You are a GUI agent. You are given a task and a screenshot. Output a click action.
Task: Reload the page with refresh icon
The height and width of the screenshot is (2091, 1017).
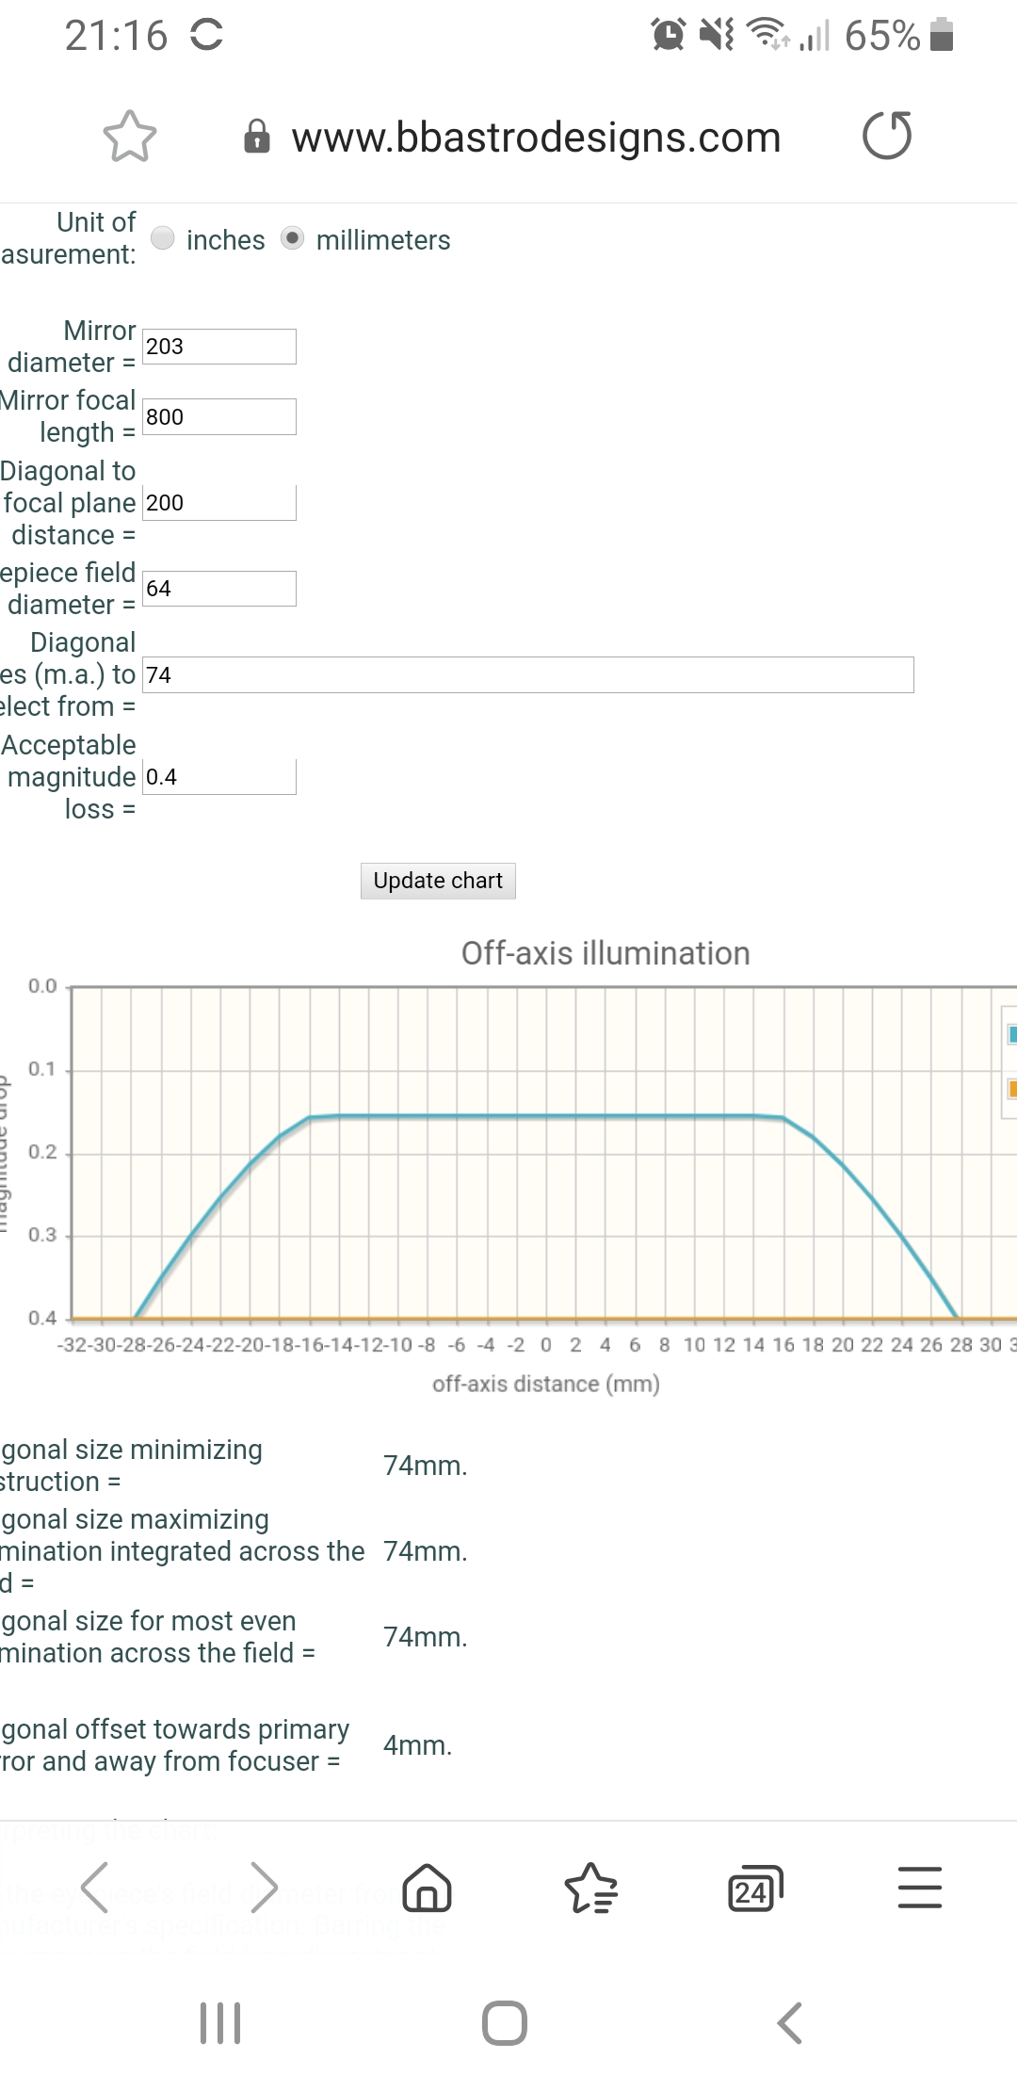tap(887, 136)
